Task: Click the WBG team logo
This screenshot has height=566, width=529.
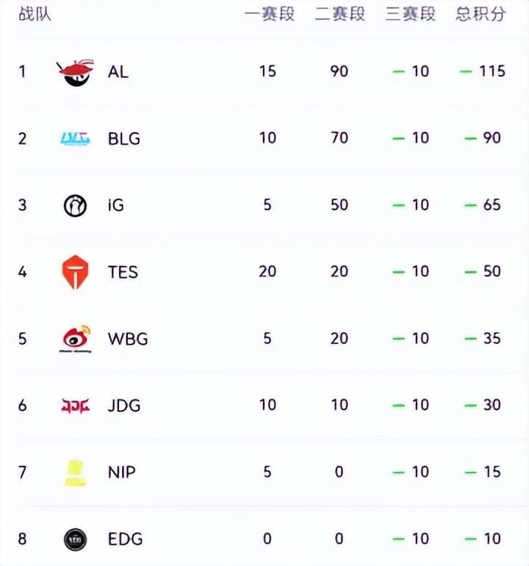Action: (x=76, y=338)
